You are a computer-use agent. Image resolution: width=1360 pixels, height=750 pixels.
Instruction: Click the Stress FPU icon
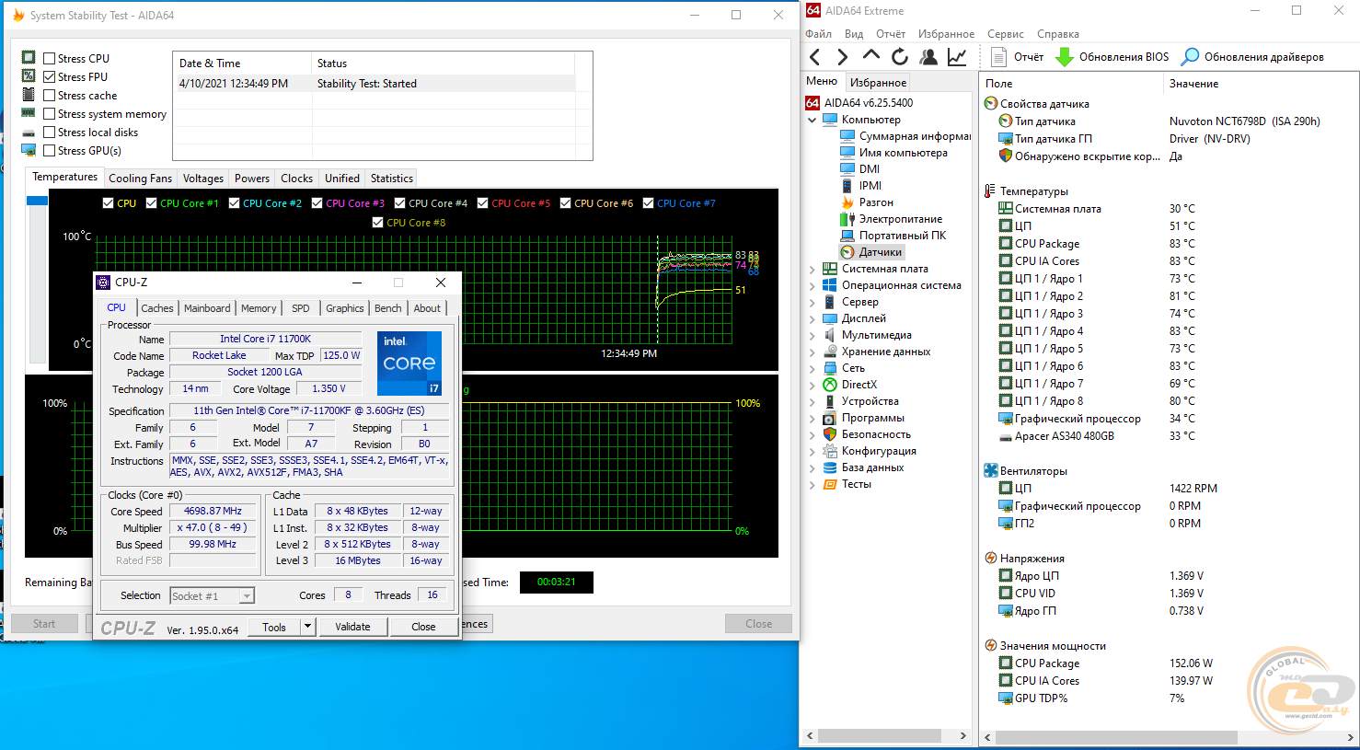tap(29, 75)
